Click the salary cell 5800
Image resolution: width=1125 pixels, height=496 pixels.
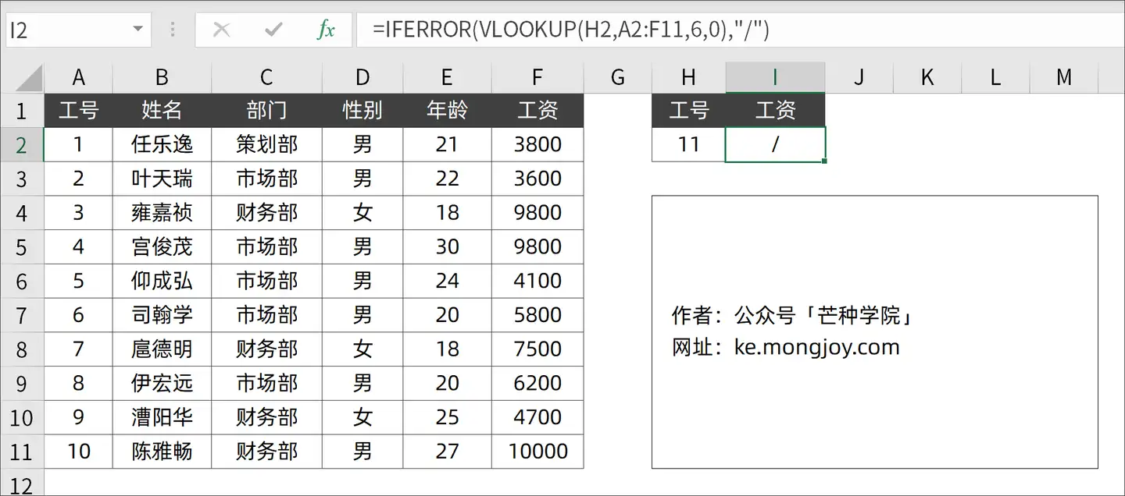[537, 315]
